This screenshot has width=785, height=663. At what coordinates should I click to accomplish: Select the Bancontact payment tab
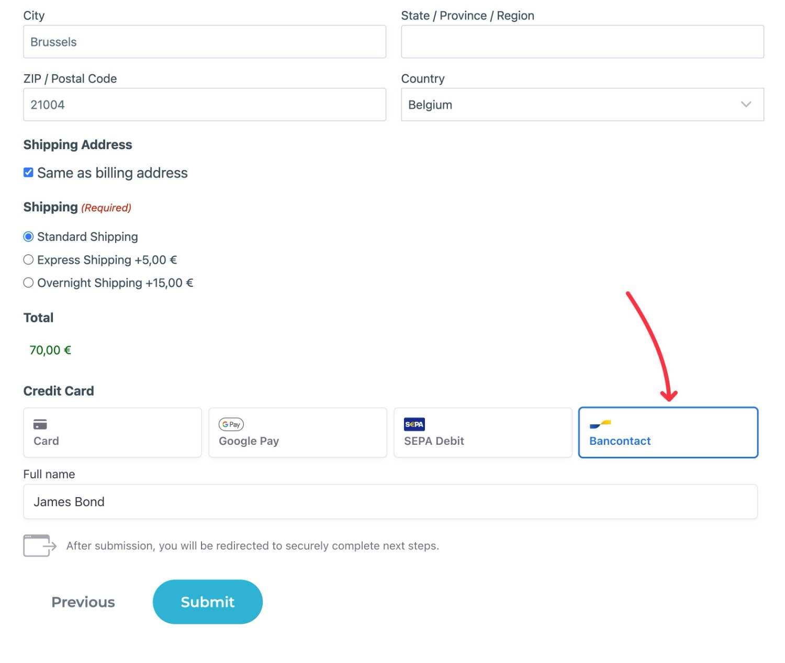(668, 433)
